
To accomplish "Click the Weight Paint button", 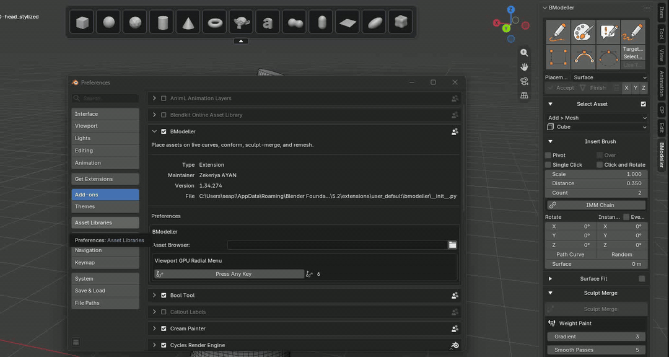I will coord(597,324).
